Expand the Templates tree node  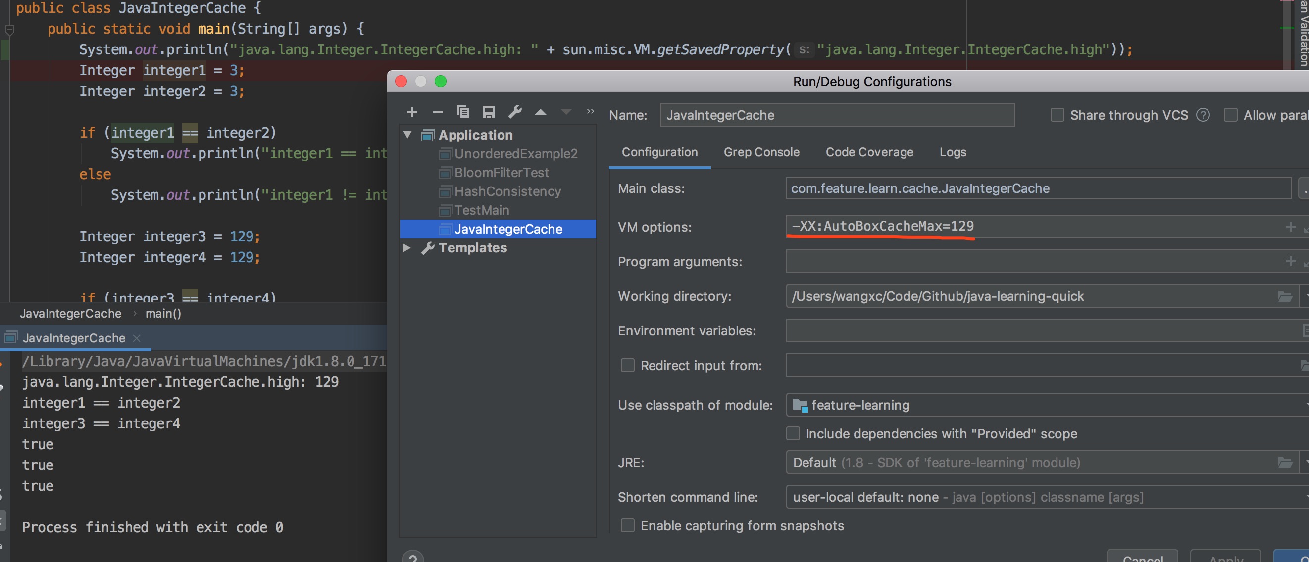pyautogui.click(x=407, y=248)
